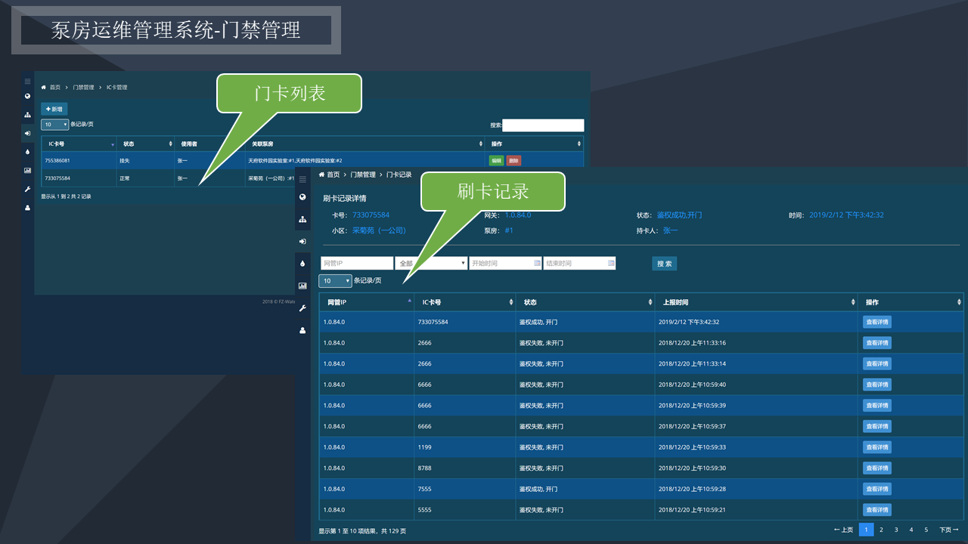Click card number 733075584 in IC卡管理 table
The image size is (968, 544).
click(57, 178)
